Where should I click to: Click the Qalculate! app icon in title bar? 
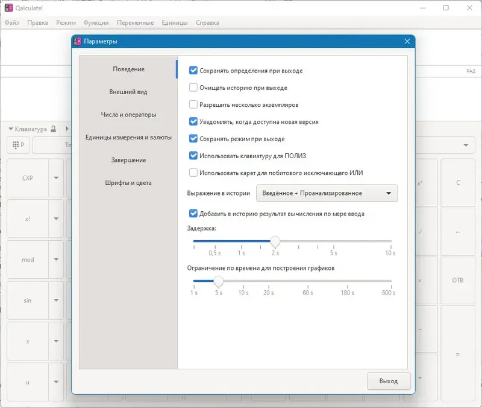[x=8, y=8]
